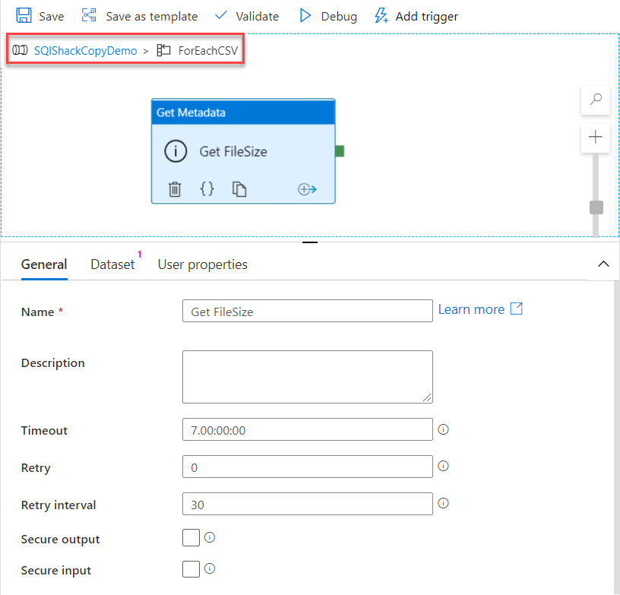Toggle the Secure output checkbox
Image resolution: width=620 pixels, height=595 pixels.
click(x=191, y=537)
